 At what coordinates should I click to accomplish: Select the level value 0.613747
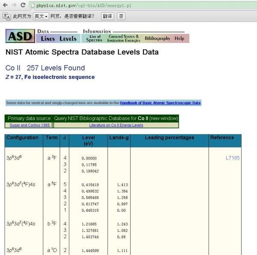(x=90, y=204)
